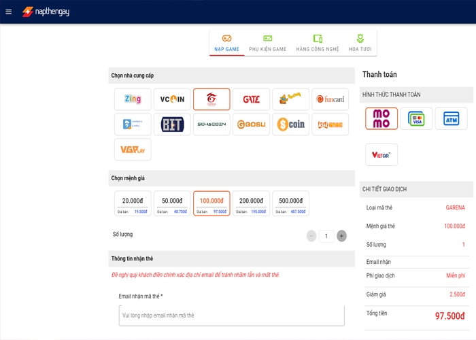The width and height of the screenshot is (476, 340).
Task: Open the hamburger menu
Action: [x=8, y=12]
